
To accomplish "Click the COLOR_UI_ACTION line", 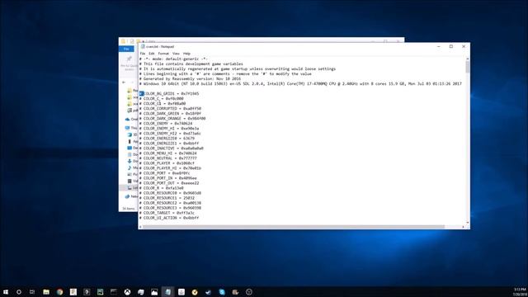I will click(x=169, y=218).
